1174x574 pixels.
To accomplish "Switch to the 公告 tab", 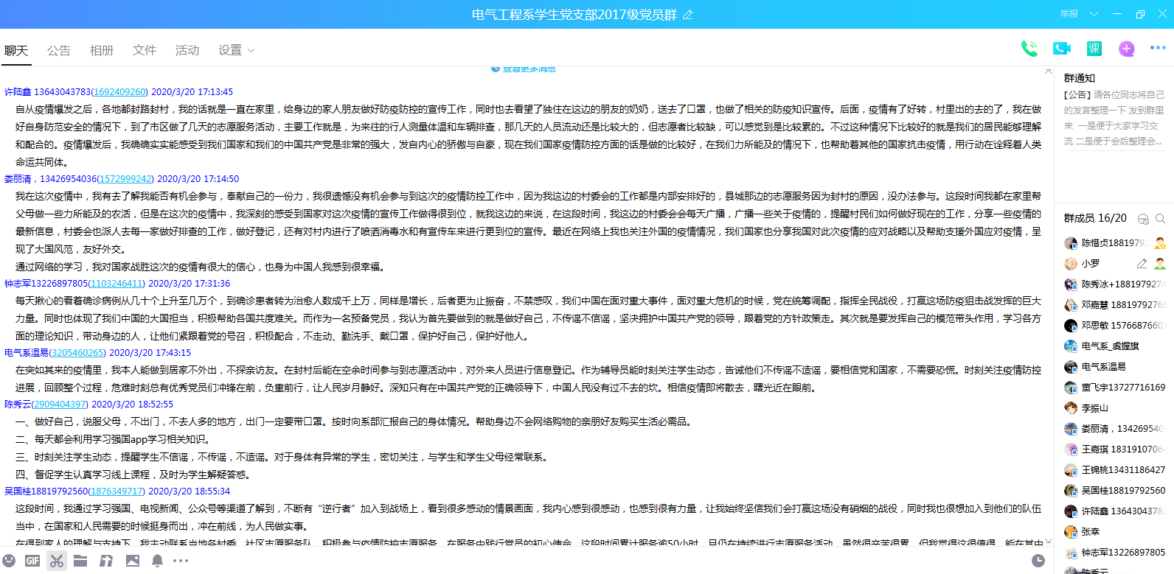I will [x=59, y=50].
